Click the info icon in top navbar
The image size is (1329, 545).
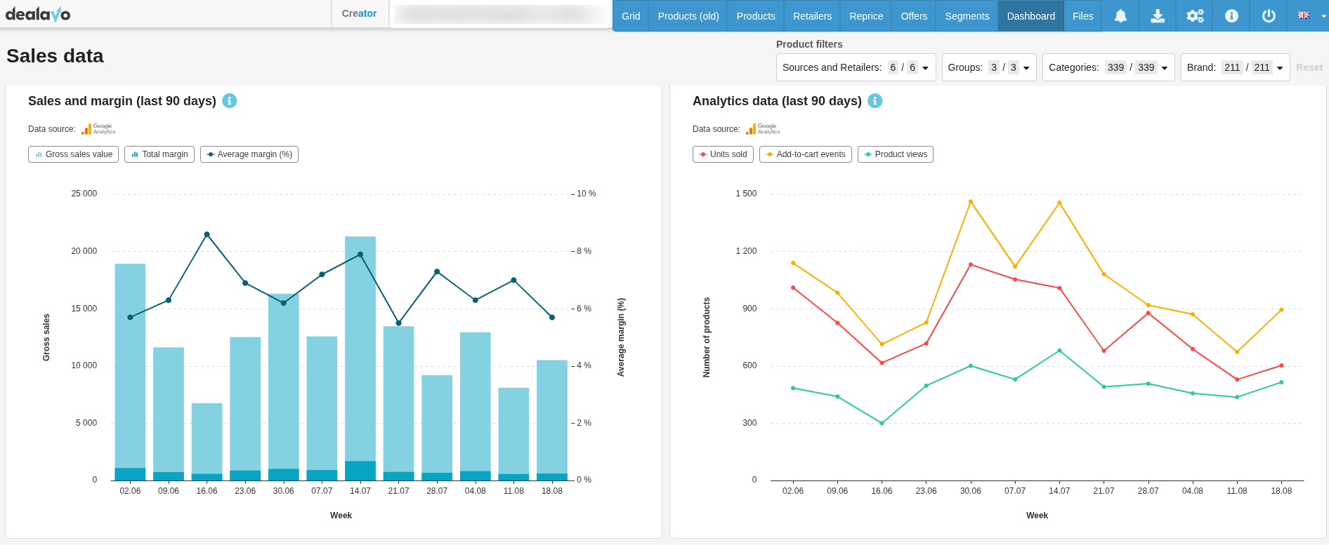pyautogui.click(x=1231, y=16)
